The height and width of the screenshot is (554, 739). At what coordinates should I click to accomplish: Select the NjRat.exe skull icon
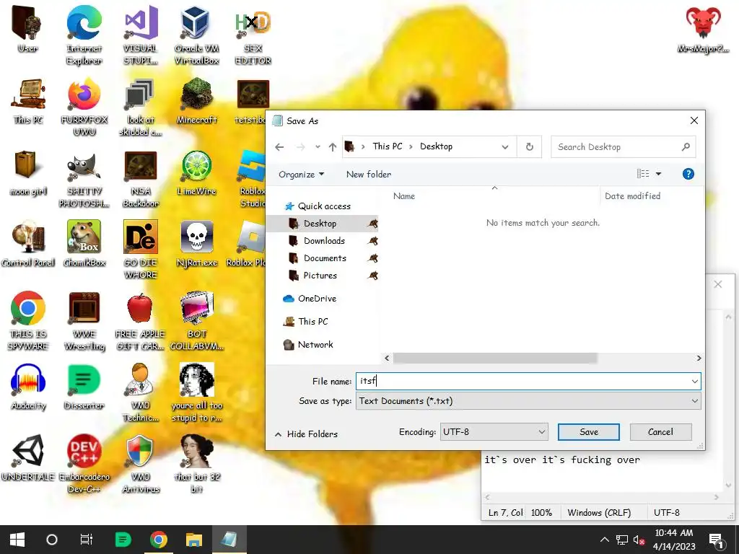pyautogui.click(x=196, y=244)
